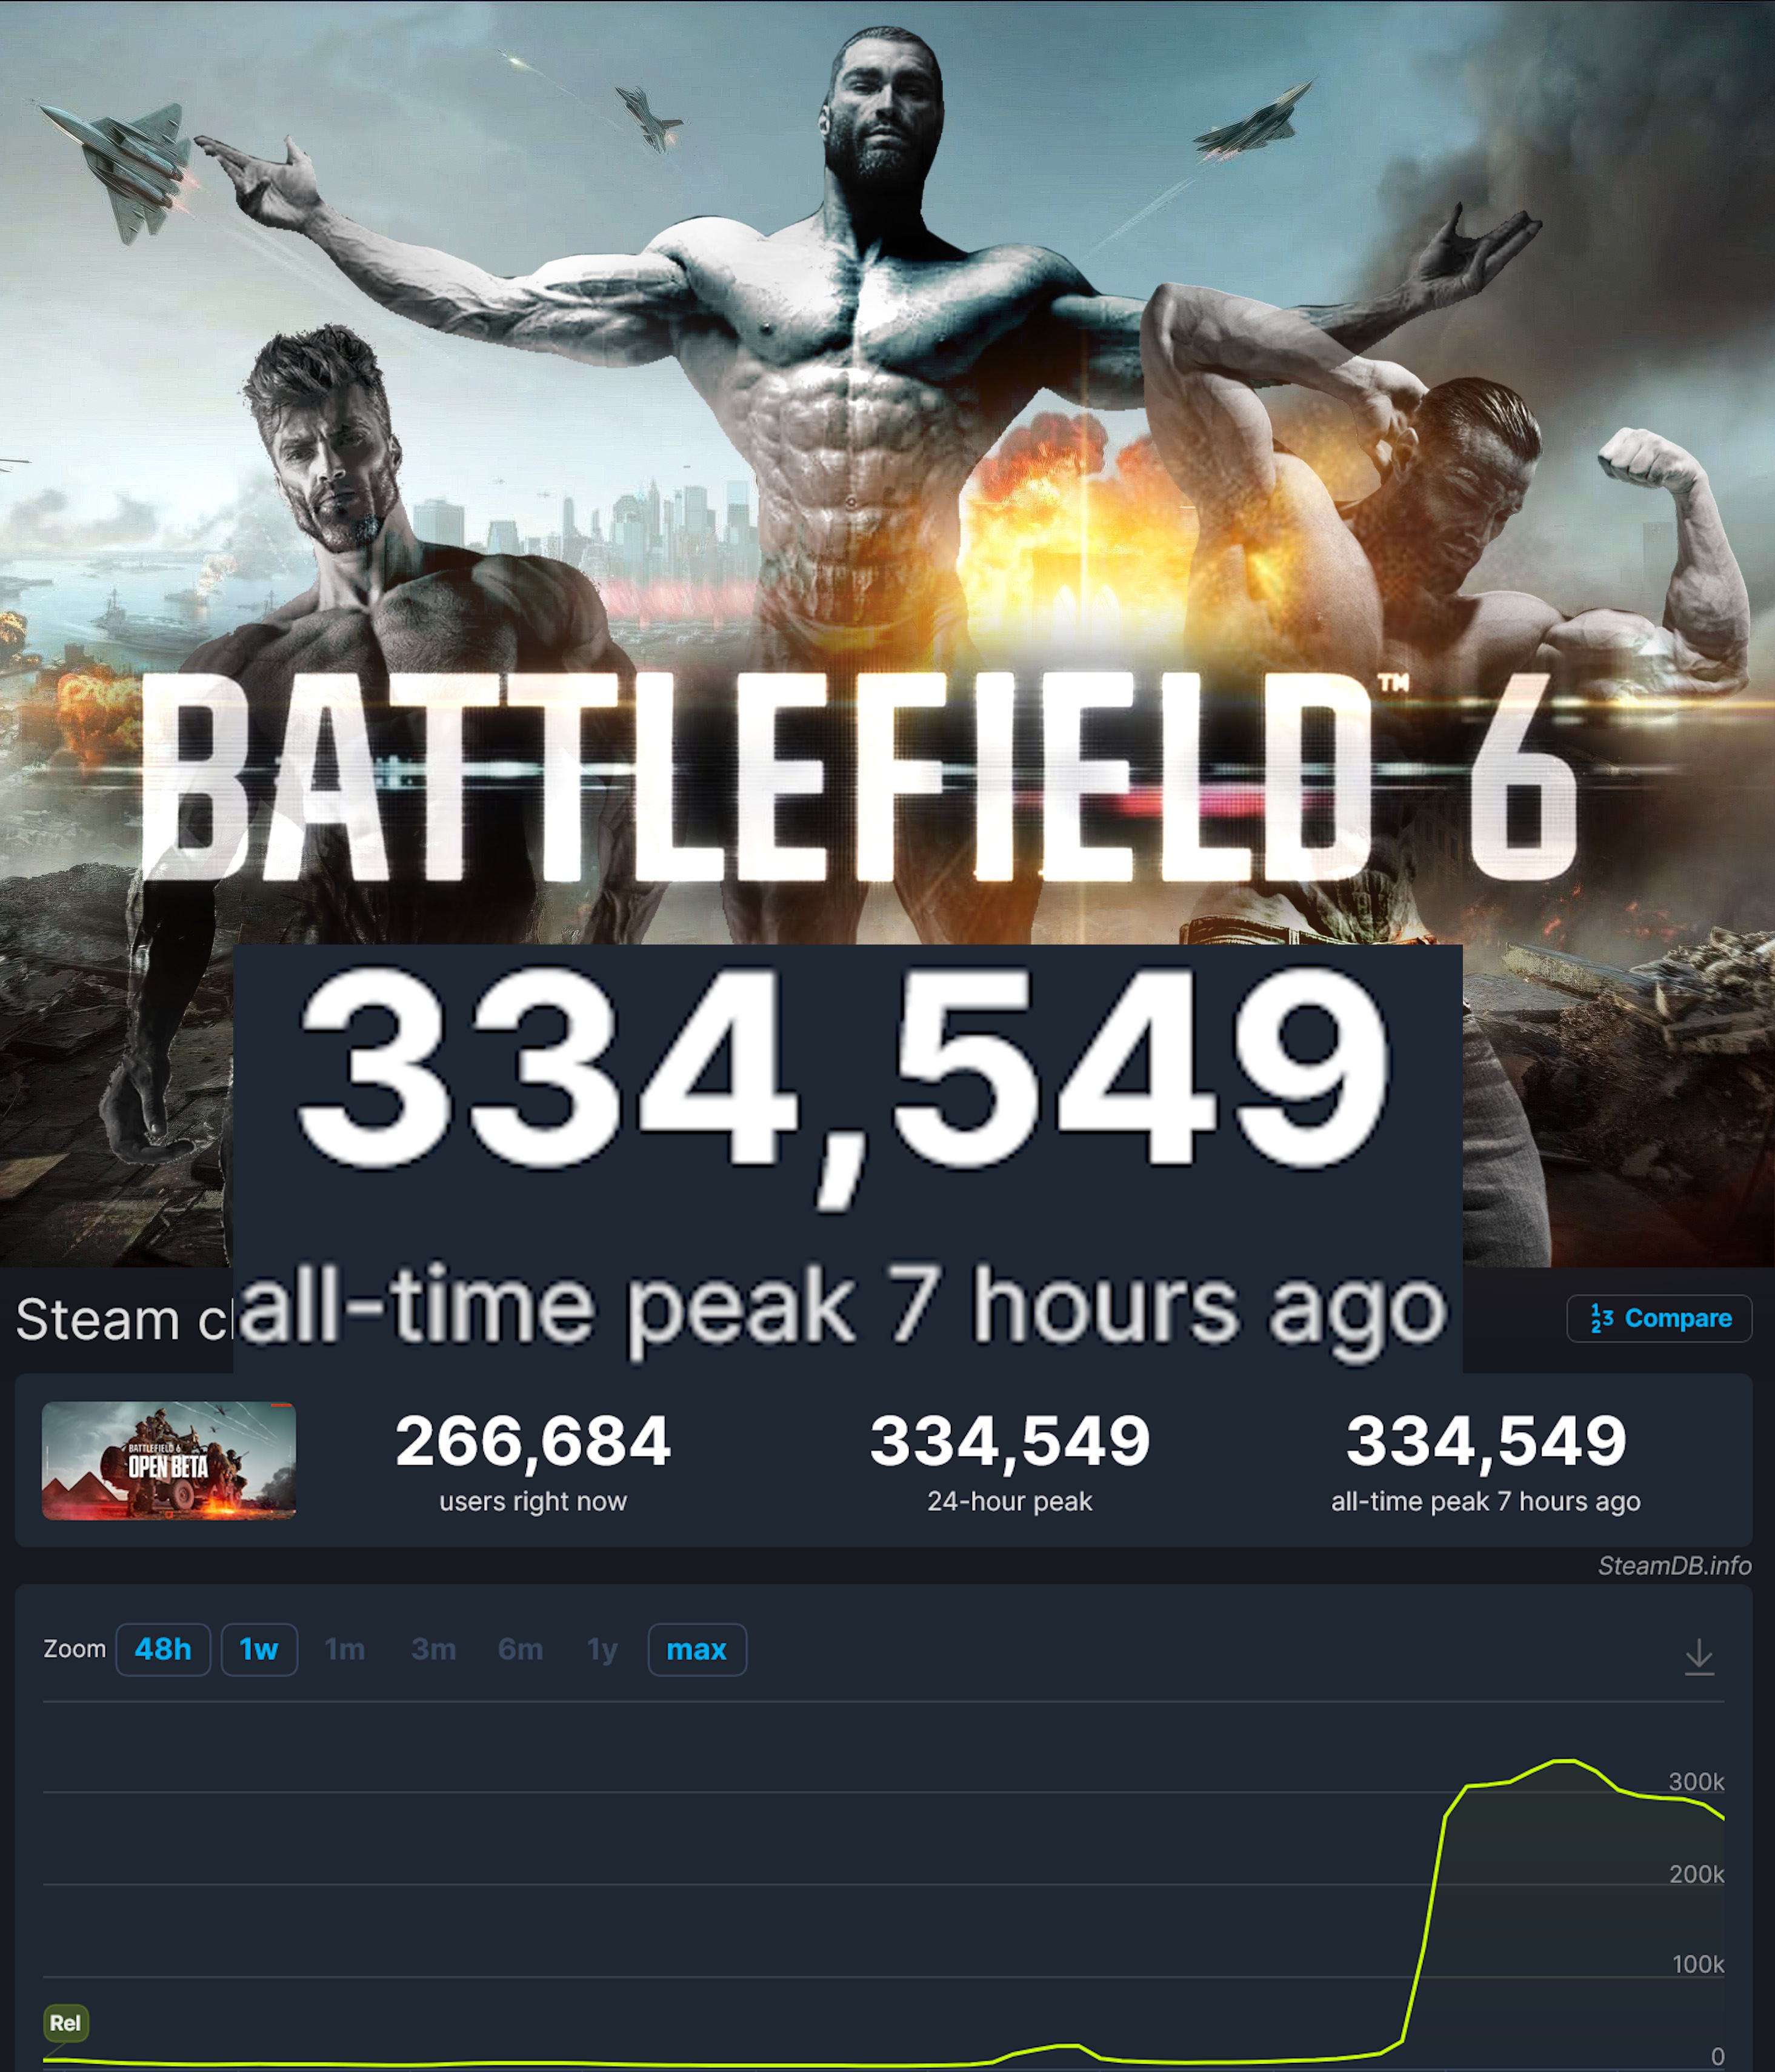Click the SteamDB.info watermark link
The height and width of the screenshot is (2072, 1775).
1674,1565
